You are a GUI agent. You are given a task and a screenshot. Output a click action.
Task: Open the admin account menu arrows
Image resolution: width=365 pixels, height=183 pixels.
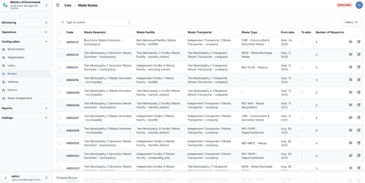pyautogui.click(x=46, y=178)
